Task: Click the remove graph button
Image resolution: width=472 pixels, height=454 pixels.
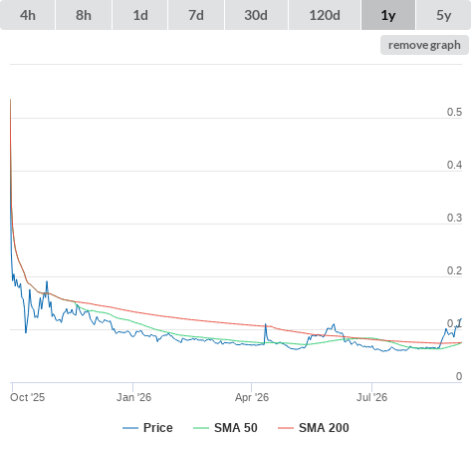Action: tap(424, 45)
